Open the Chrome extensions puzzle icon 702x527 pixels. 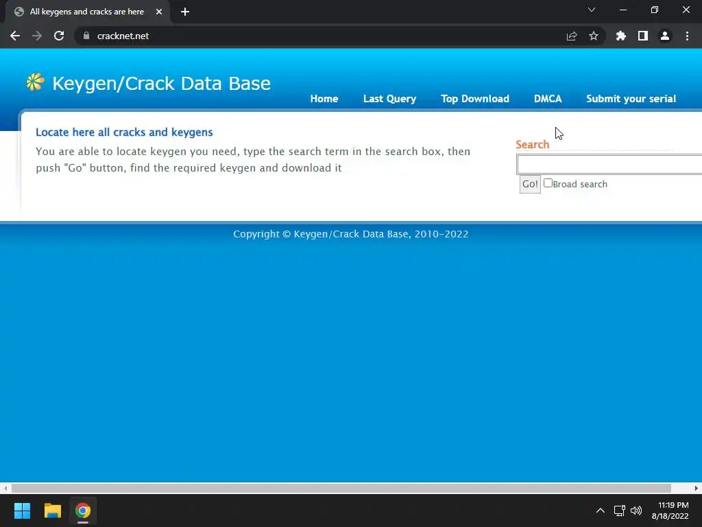(621, 36)
